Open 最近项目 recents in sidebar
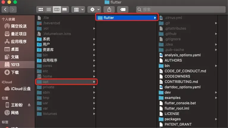The height and width of the screenshot is (128, 228). (18, 34)
